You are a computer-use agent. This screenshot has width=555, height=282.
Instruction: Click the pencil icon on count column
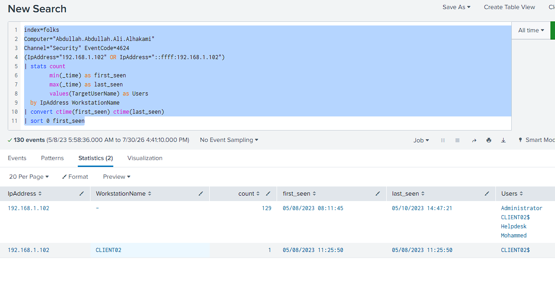tap(268, 194)
